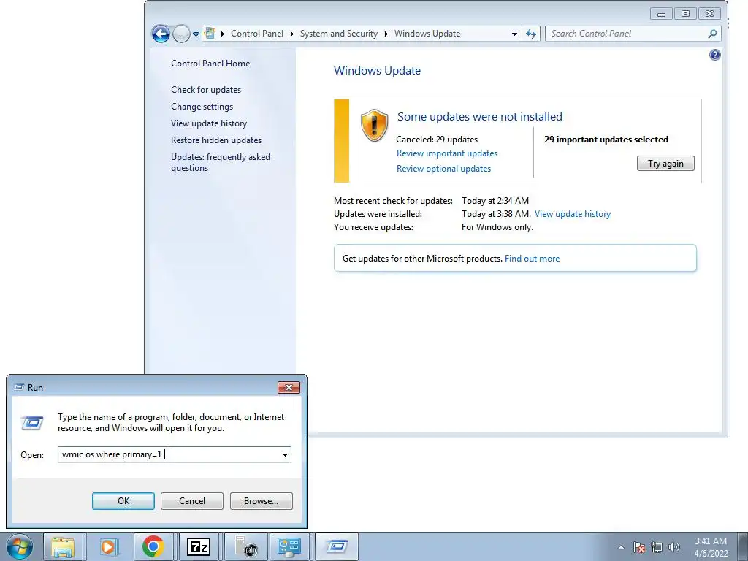Open View update history next to install time

pyautogui.click(x=573, y=214)
